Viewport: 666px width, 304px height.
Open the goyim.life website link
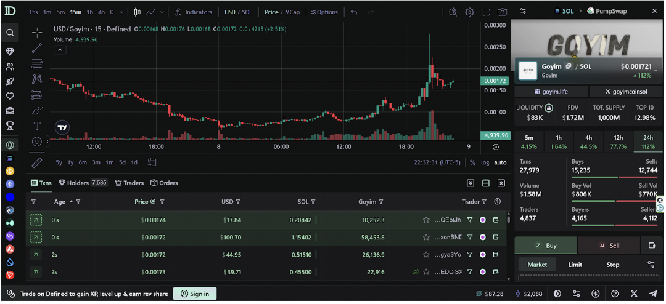click(x=552, y=92)
